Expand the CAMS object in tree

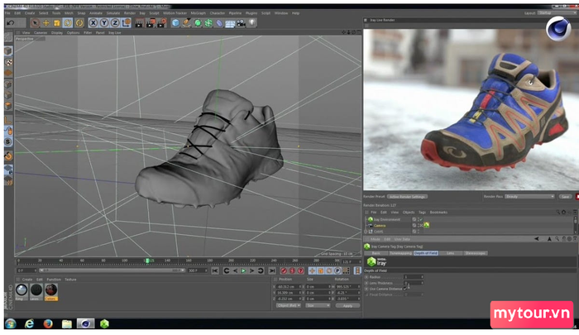pos(366,232)
